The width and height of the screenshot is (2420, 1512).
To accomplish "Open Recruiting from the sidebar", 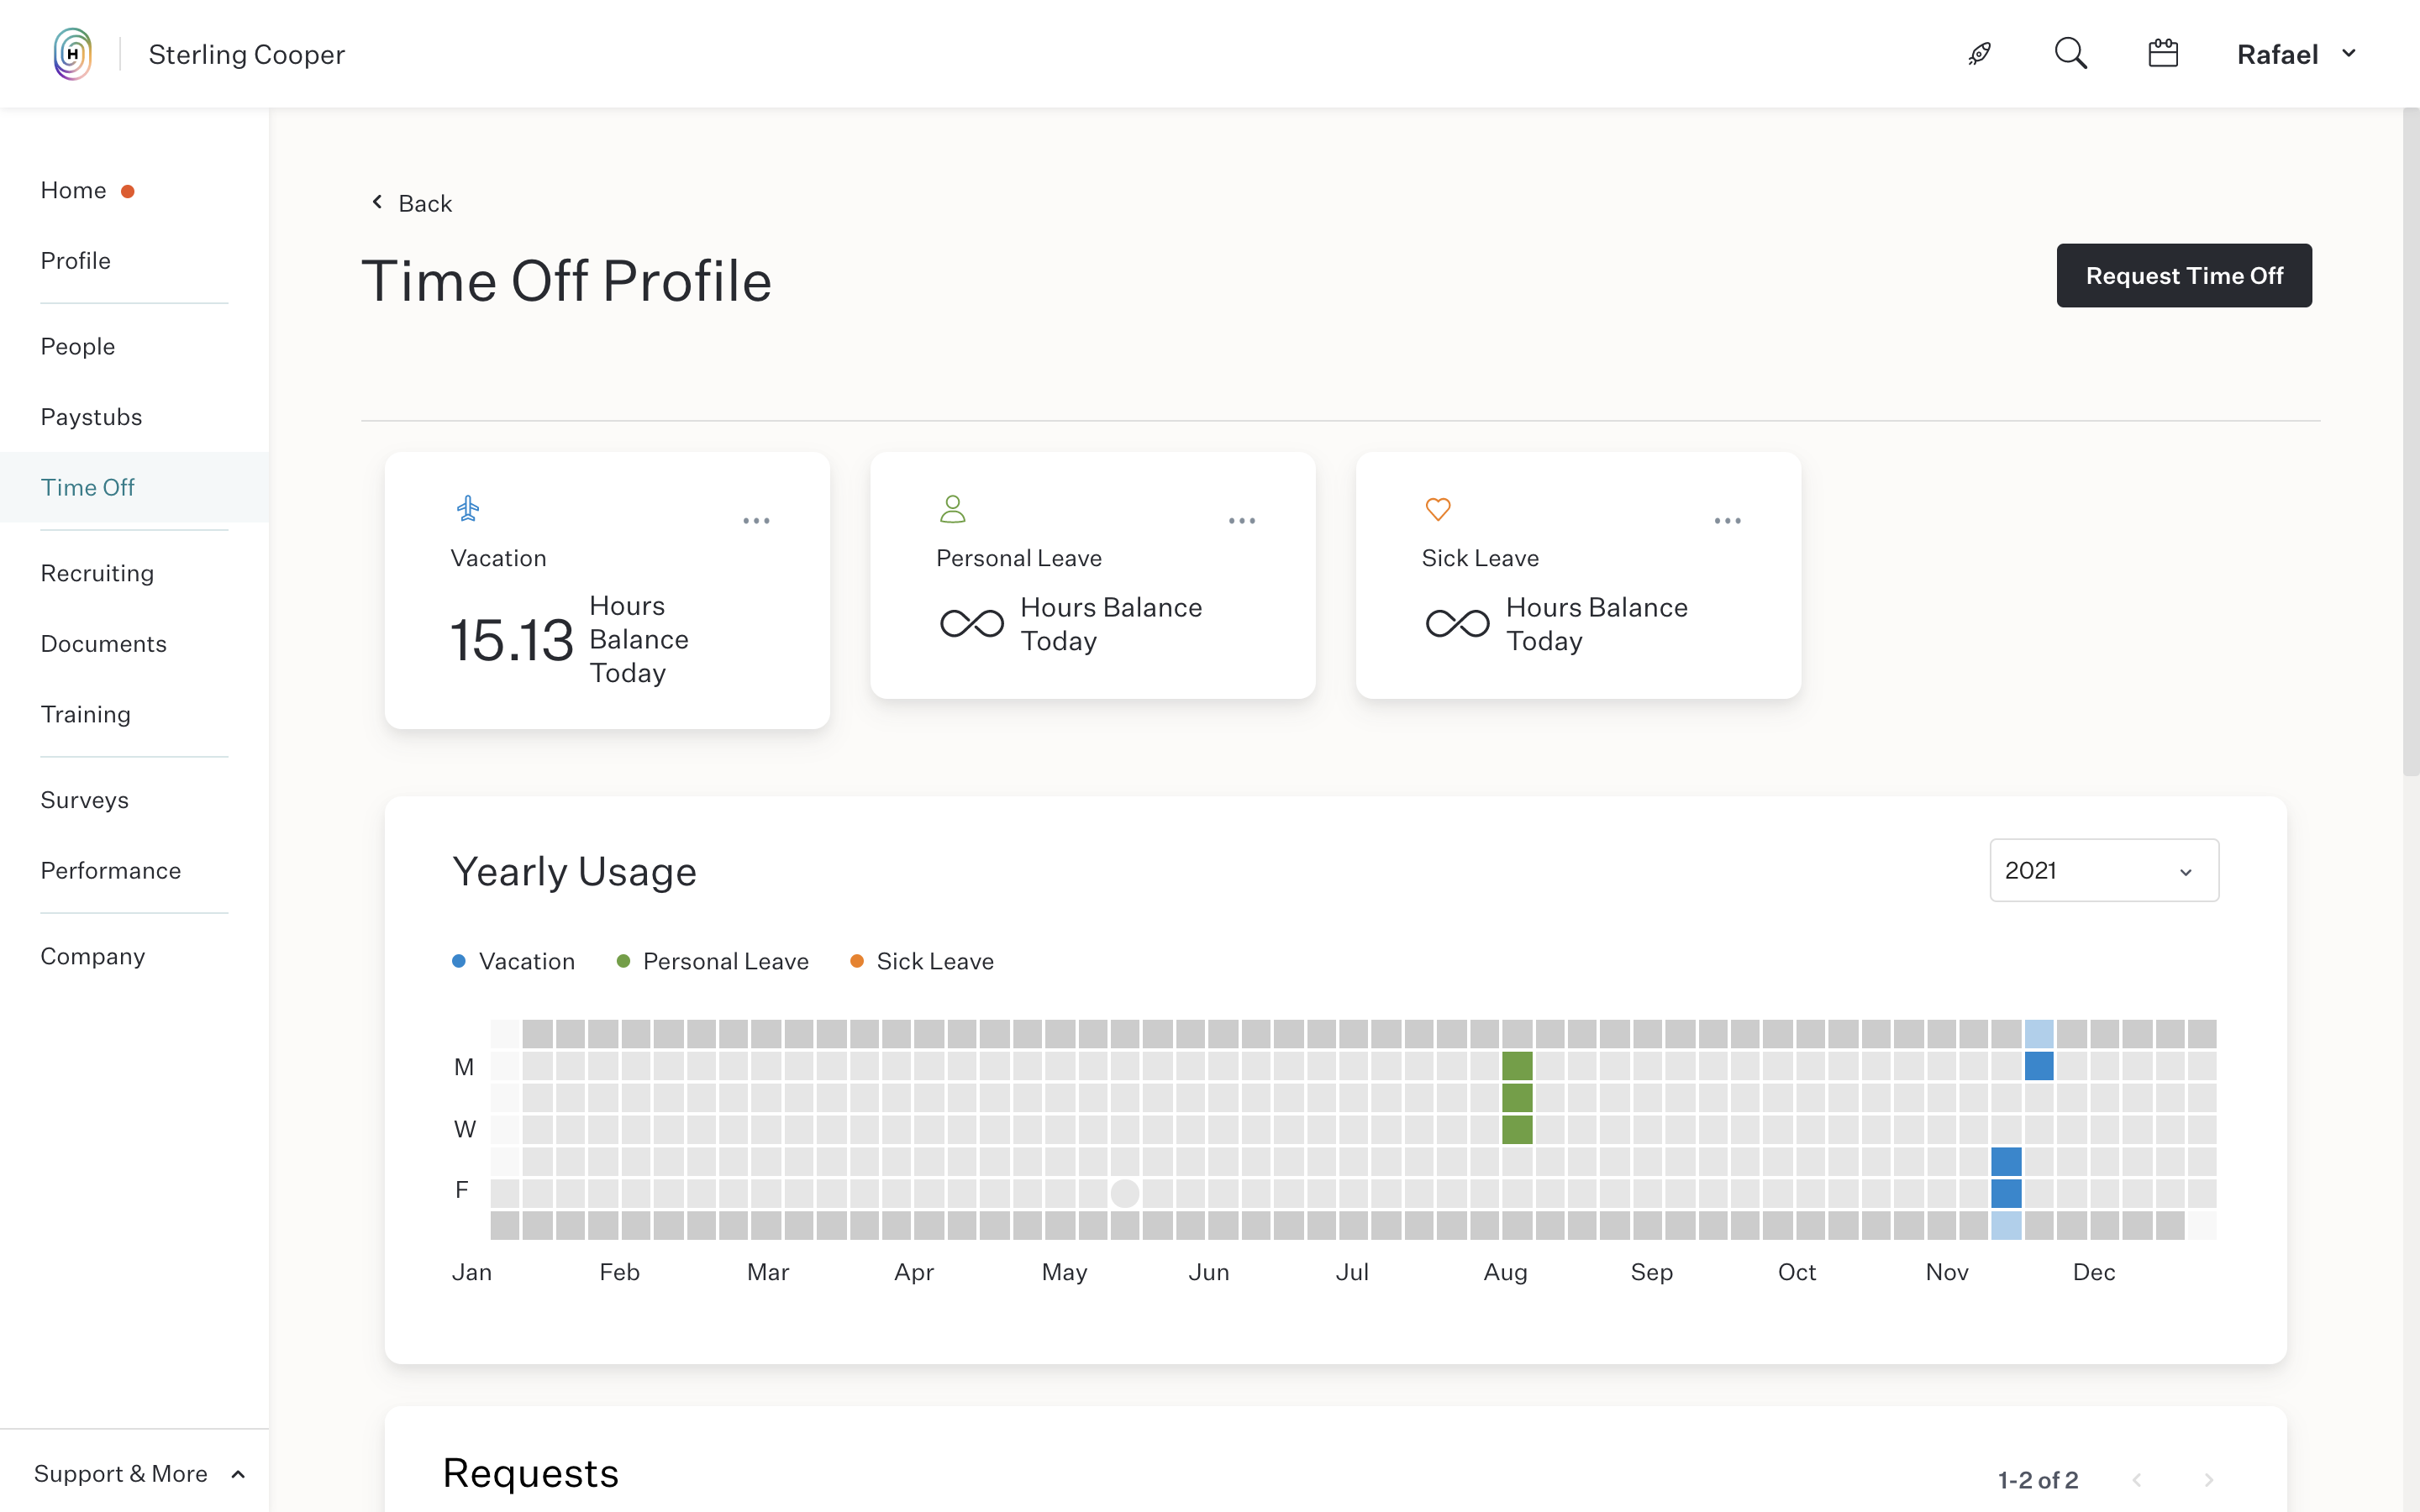I will (x=97, y=573).
